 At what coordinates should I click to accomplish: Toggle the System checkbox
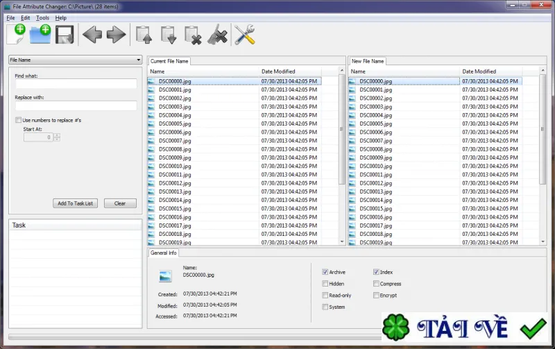[325, 307]
